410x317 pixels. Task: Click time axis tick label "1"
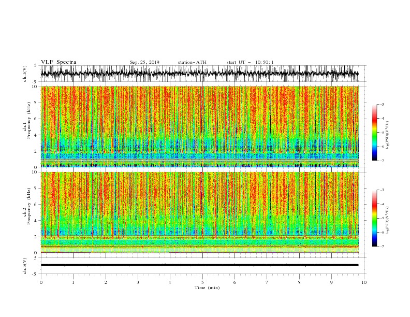pos(73,282)
